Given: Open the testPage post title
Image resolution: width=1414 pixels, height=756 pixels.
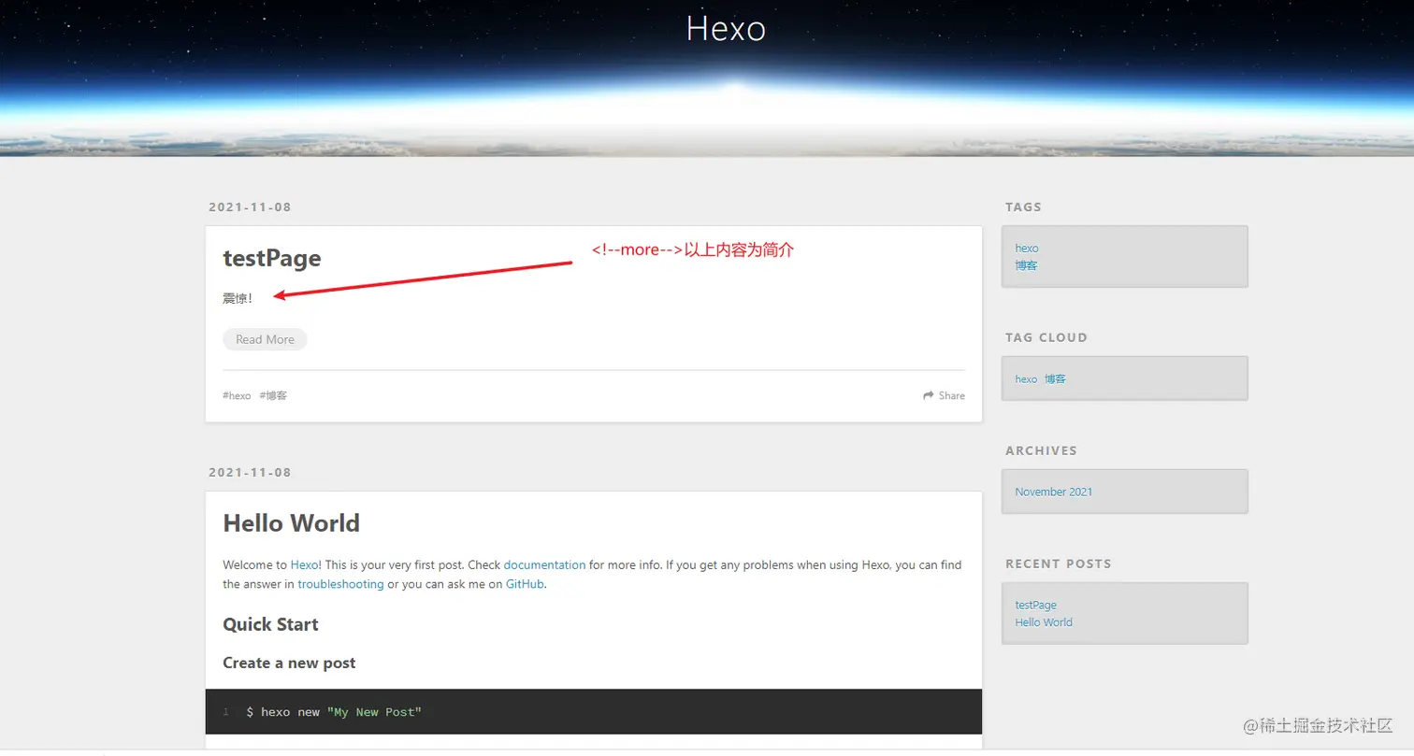Looking at the screenshot, I should click(x=271, y=258).
